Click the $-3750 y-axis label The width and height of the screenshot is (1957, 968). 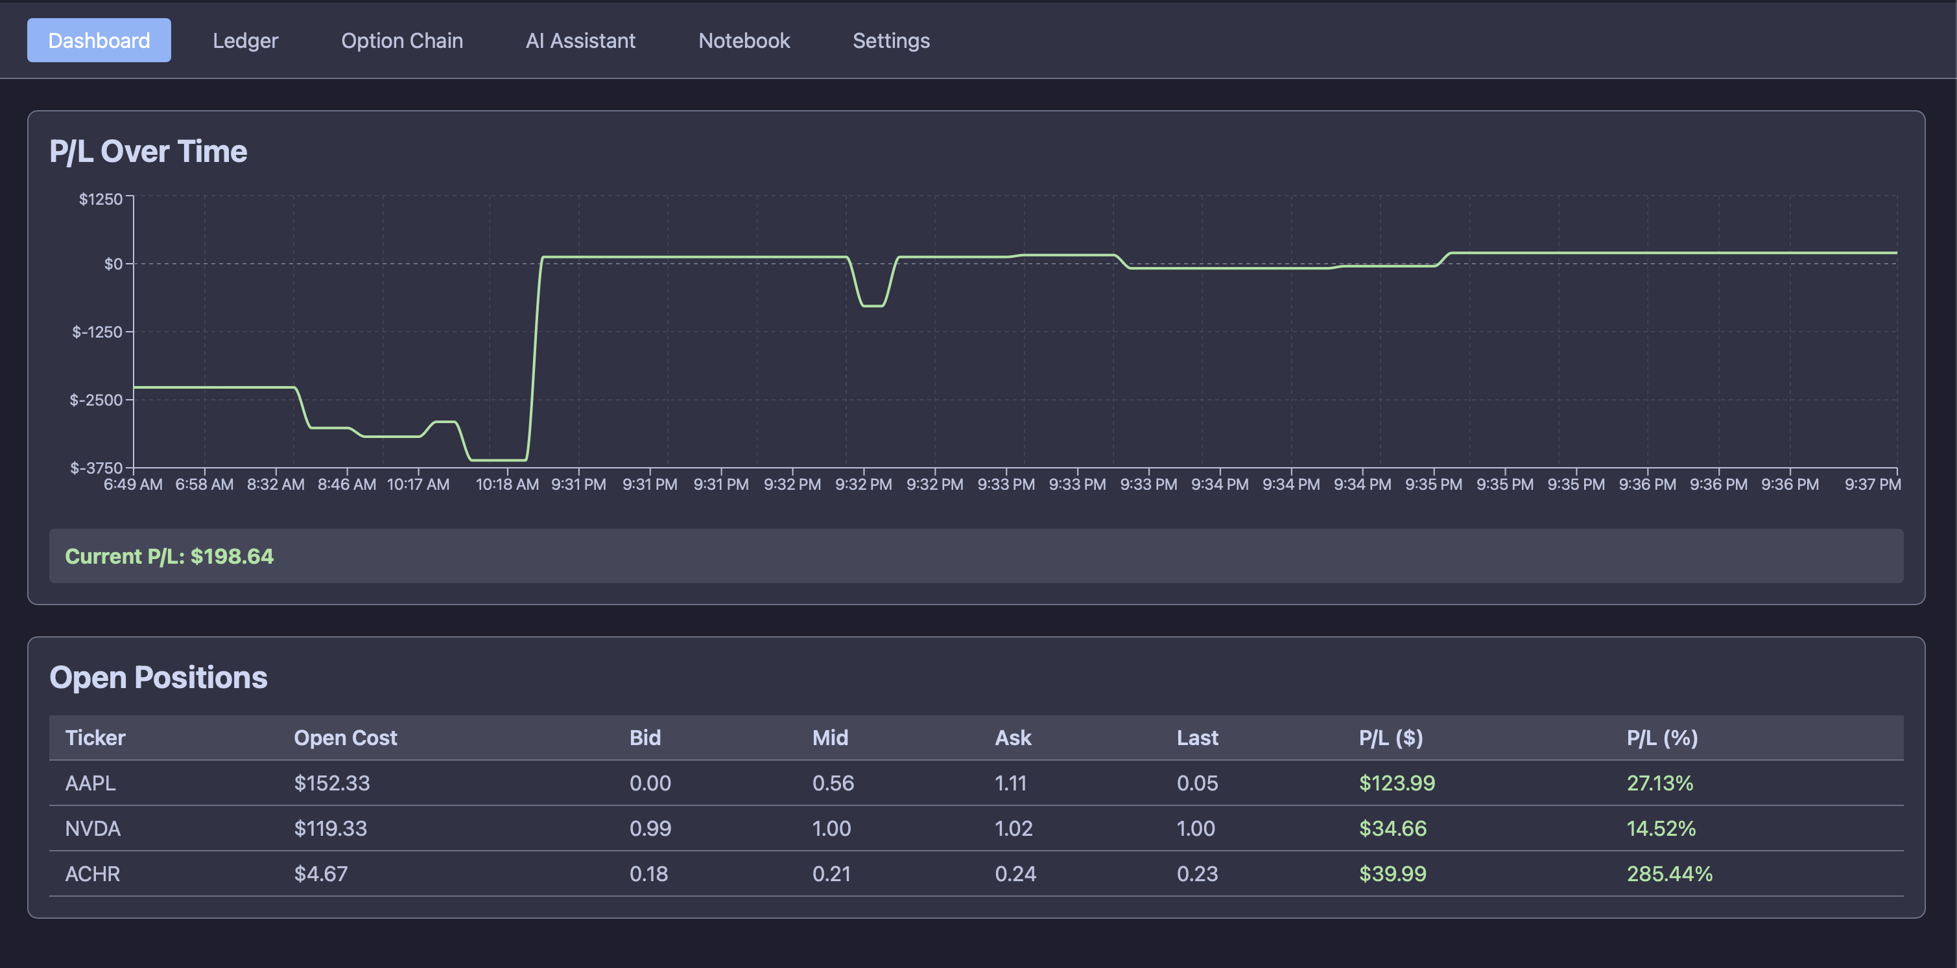pyautogui.click(x=96, y=468)
